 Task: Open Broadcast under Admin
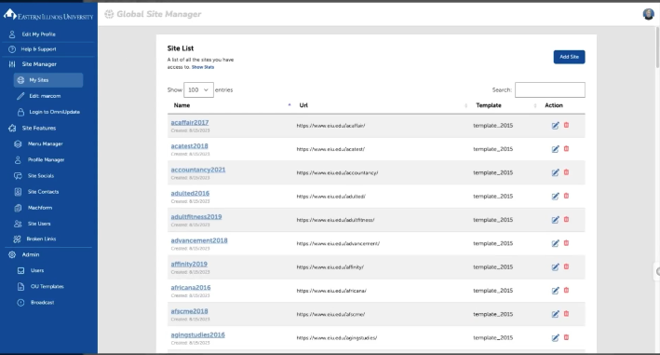click(42, 303)
